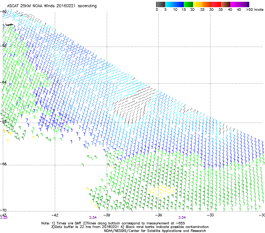Select the magenta 40-45 knots color band
The height and width of the screenshot is (233, 265).
(x=235, y=4)
